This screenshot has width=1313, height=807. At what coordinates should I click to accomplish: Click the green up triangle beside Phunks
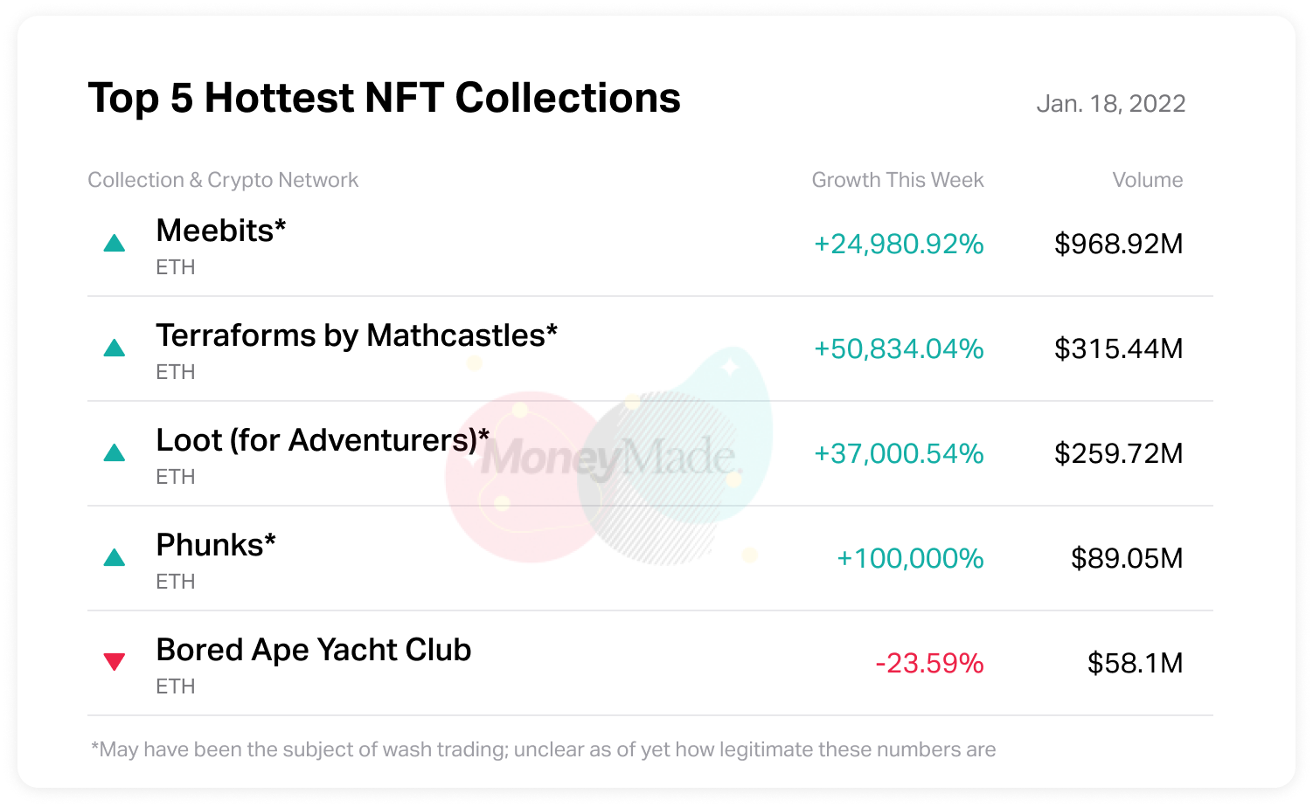click(x=115, y=558)
